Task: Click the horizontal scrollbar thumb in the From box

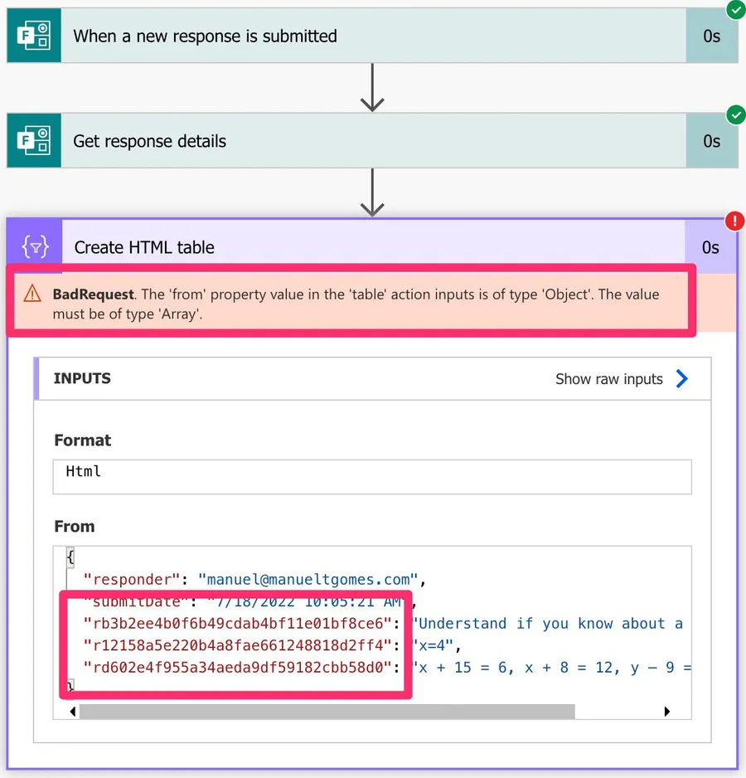Action: pyautogui.click(x=327, y=712)
